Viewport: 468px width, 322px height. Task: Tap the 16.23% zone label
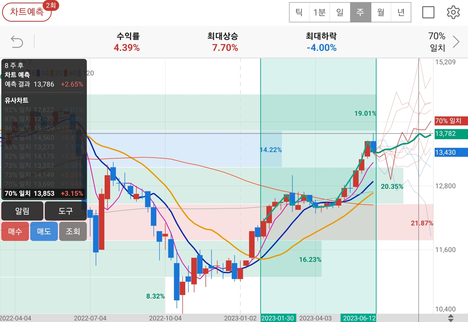[x=310, y=260]
